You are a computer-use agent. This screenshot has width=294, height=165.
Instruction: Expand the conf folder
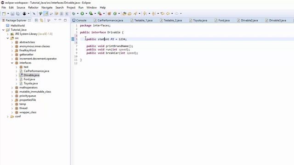[x=8, y=116]
